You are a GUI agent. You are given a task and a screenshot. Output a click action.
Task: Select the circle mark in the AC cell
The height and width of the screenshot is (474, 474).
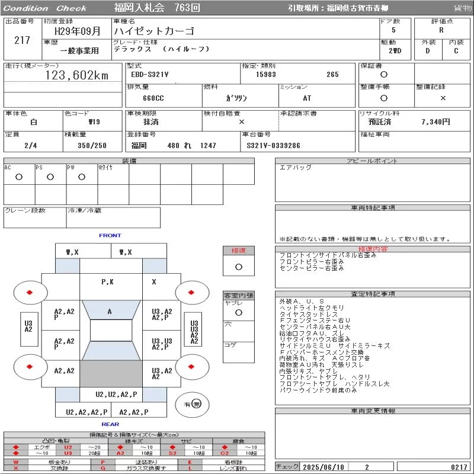pyautogui.click(x=19, y=177)
